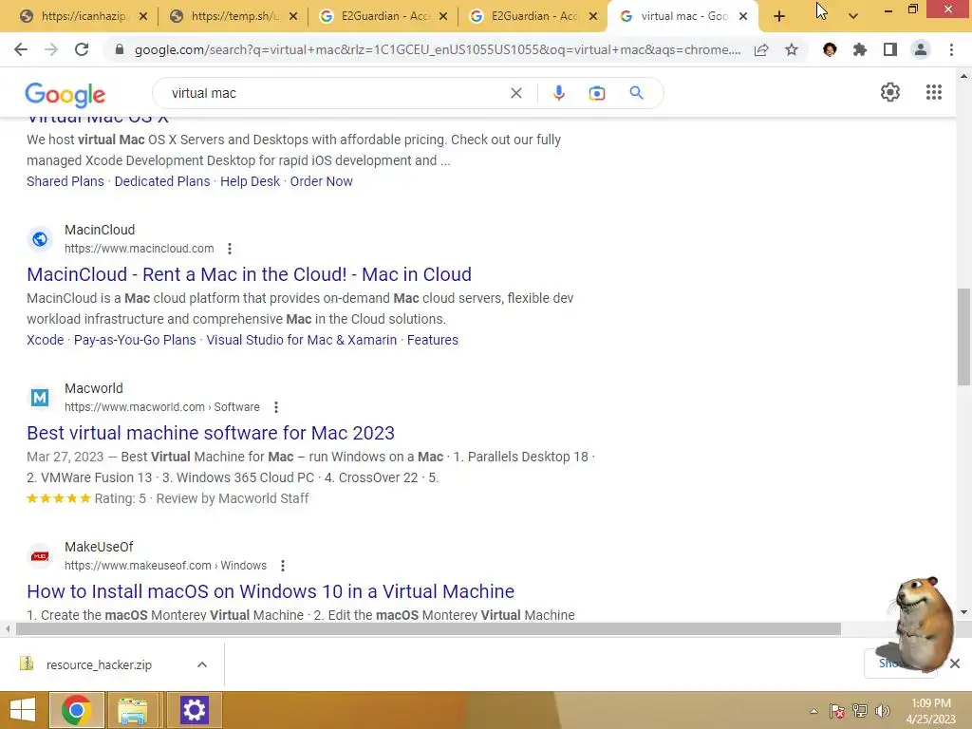Open Google quick settings gear

(890, 92)
